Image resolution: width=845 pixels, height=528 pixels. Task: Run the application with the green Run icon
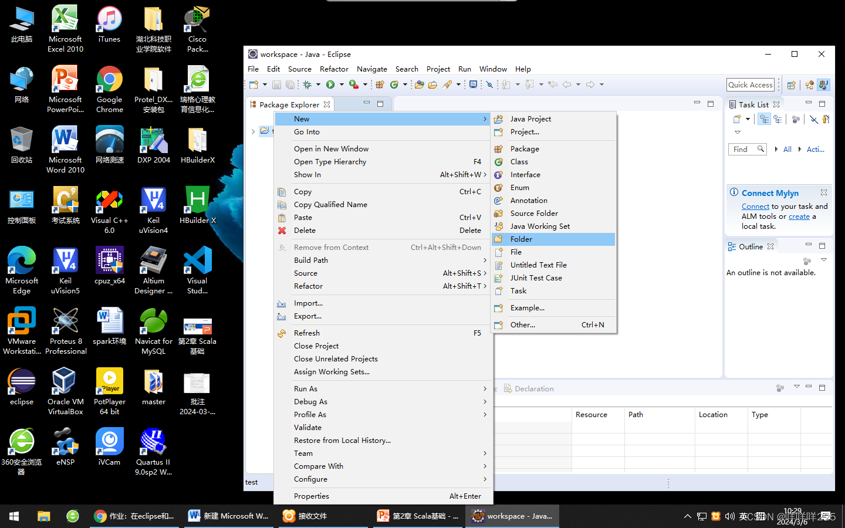[x=330, y=84]
